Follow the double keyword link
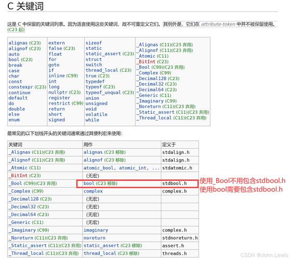 (17, 109)
